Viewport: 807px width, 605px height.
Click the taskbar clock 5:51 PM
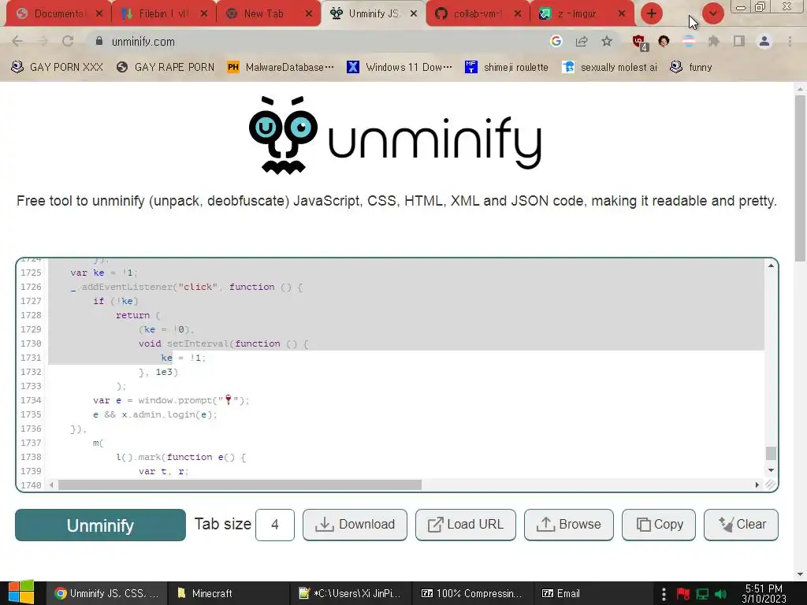pyautogui.click(x=764, y=594)
